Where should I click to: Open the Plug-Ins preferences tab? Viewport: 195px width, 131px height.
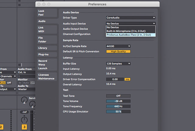click(47, 55)
